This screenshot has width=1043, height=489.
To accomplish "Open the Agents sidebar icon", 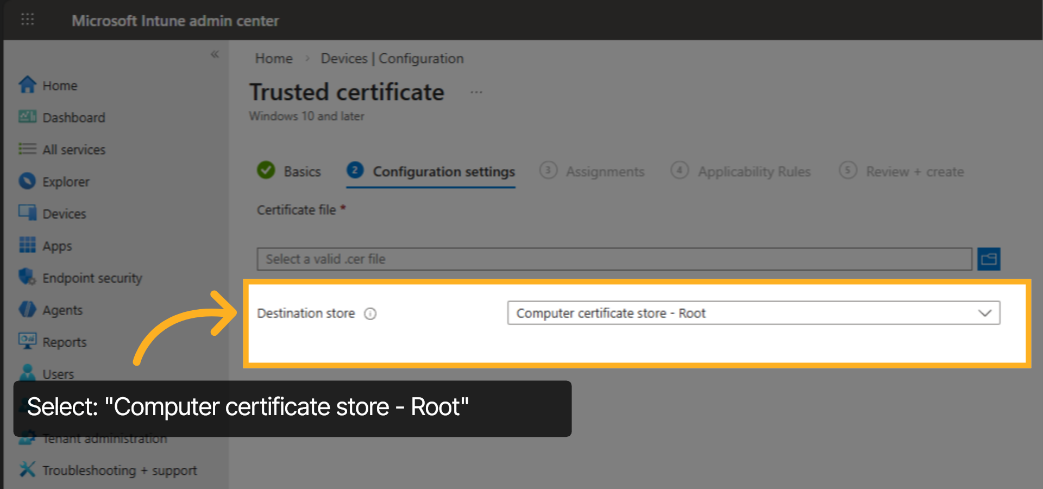I will [x=27, y=310].
